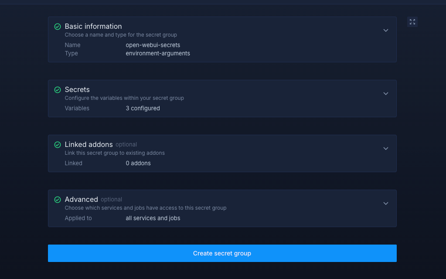This screenshot has height=279, width=446.
Task: Click the open-webui-secrets name value
Action: click(153, 45)
